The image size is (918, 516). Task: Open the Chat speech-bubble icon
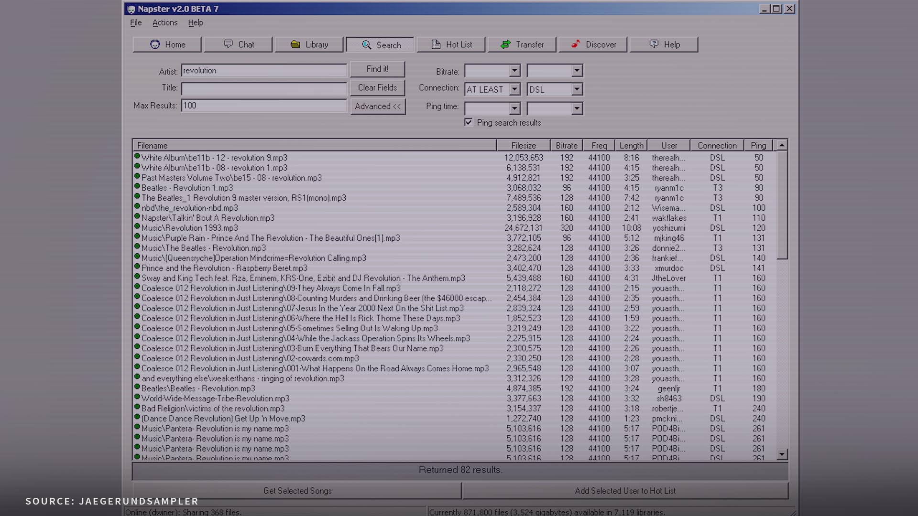click(228, 44)
